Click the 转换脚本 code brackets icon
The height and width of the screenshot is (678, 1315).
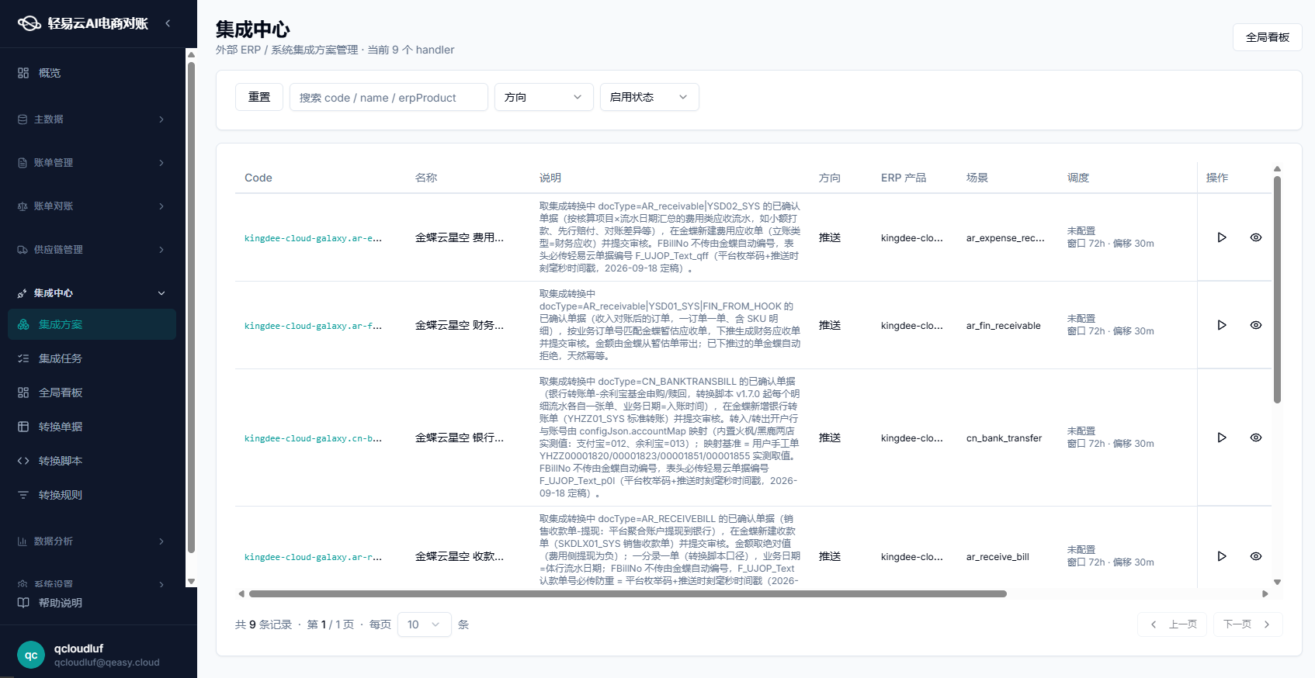[x=23, y=461]
